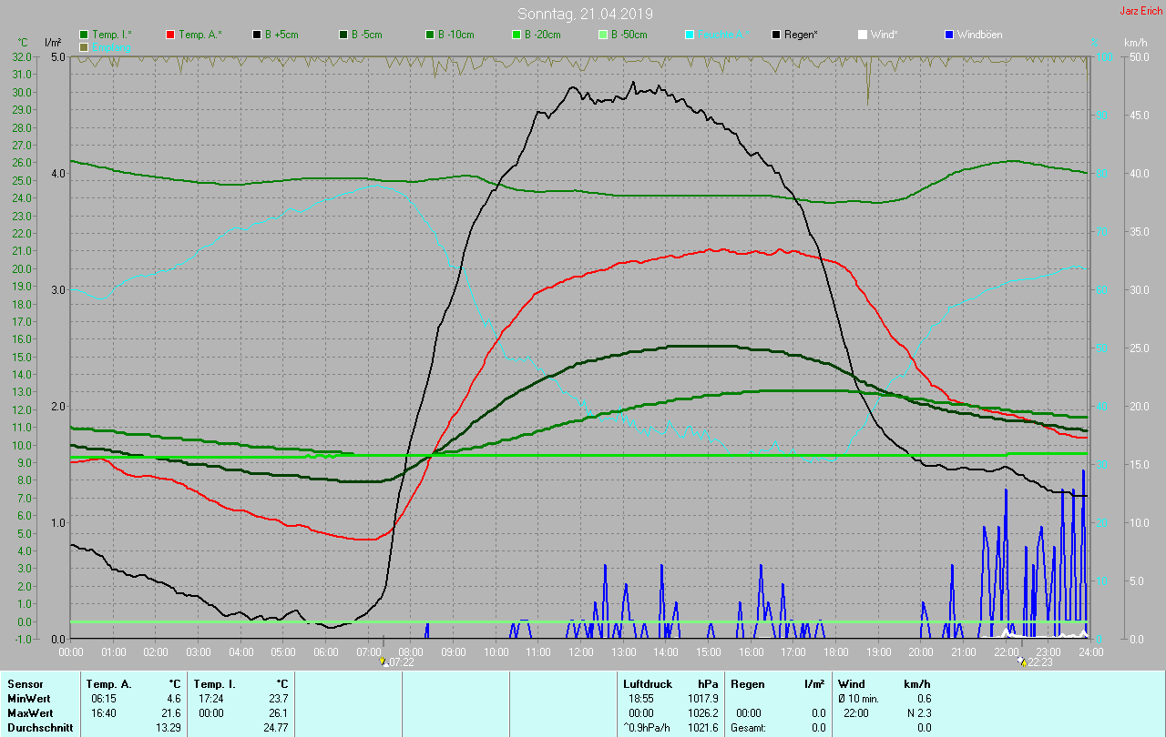Click the cyan legend square in top row

click(689, 35)
